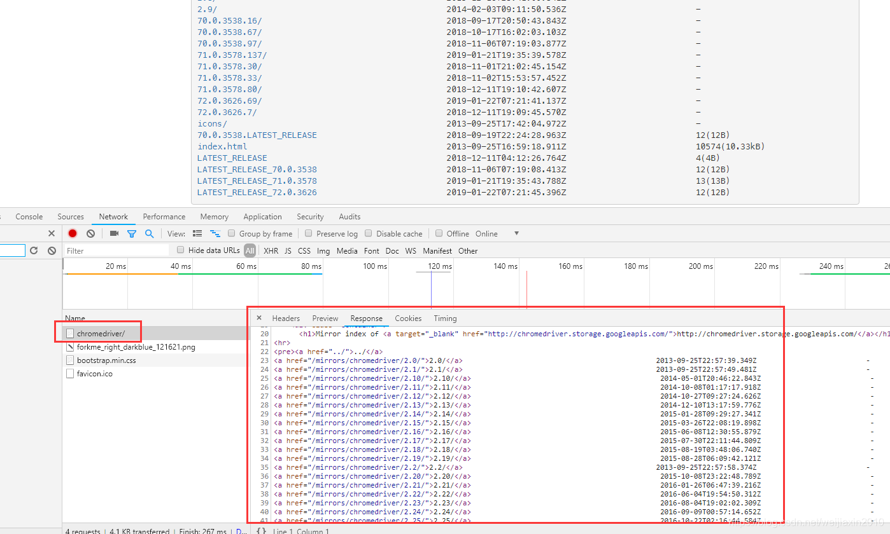This screenshot has height=534, width=890.
Task: Select the Response tab
Action: tap(367, 318)
